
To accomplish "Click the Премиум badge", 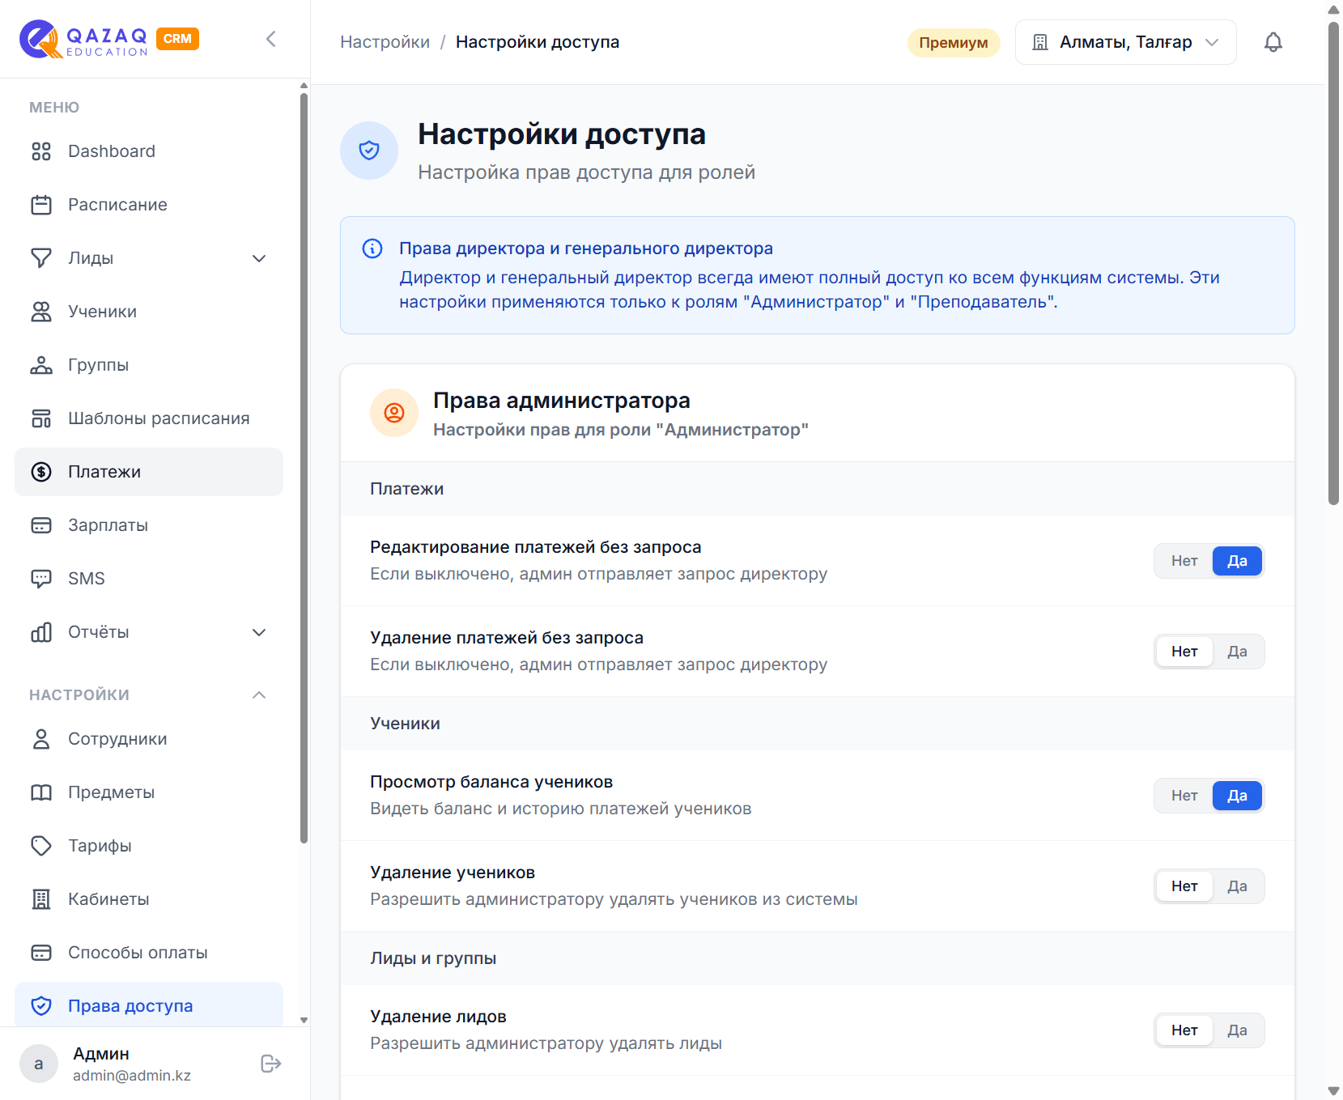I will click(x=954, y=42).
